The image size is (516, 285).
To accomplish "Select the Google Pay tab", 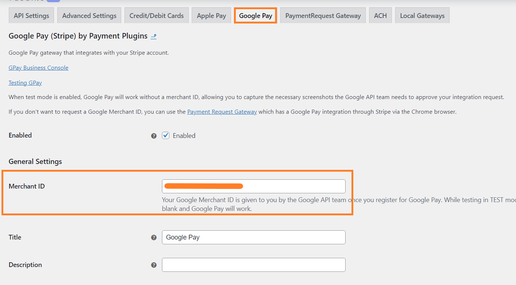I will pos(256,16).
